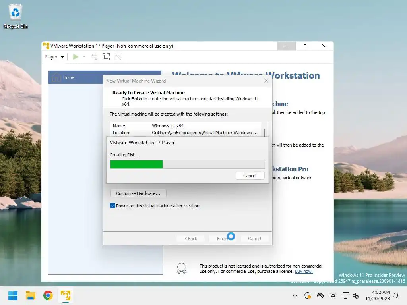Enter full screen mode icon
This screenshot has height=305, width=407.
106,57
